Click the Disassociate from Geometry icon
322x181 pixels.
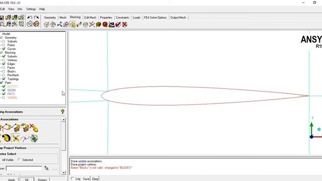coord(34,128)
